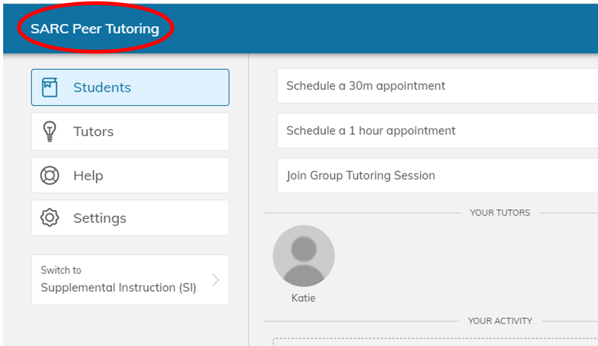The height and width of the screenshot is (346, 598).
Task: Schedule a 30m appointment
Action: 366,86
